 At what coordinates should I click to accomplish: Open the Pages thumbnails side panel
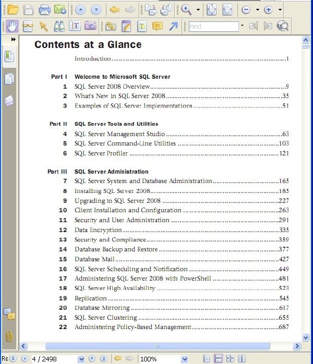(9, 79)
